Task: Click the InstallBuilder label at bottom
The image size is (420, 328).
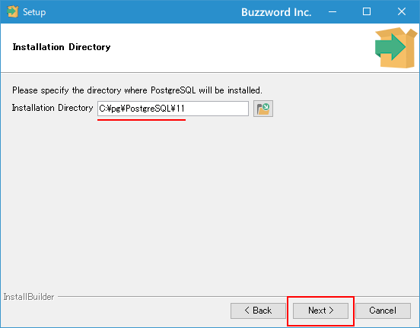Action: pos(29,297)
